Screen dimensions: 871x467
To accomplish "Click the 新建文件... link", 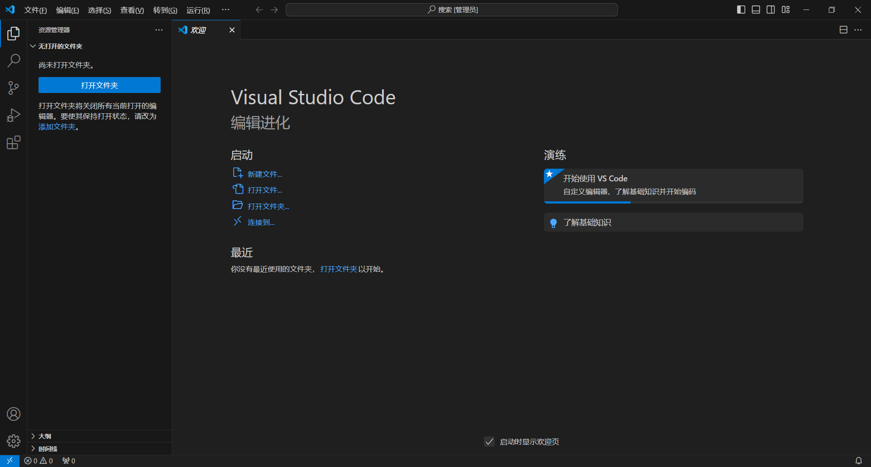I will tap(265, 174).
